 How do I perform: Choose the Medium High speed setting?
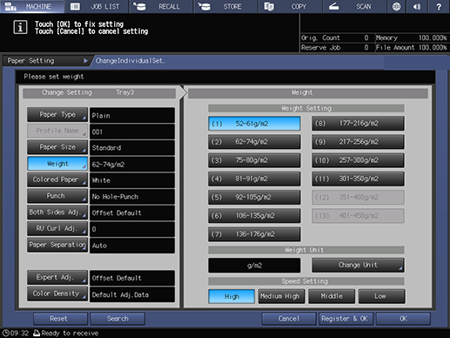tap(280, 296)
